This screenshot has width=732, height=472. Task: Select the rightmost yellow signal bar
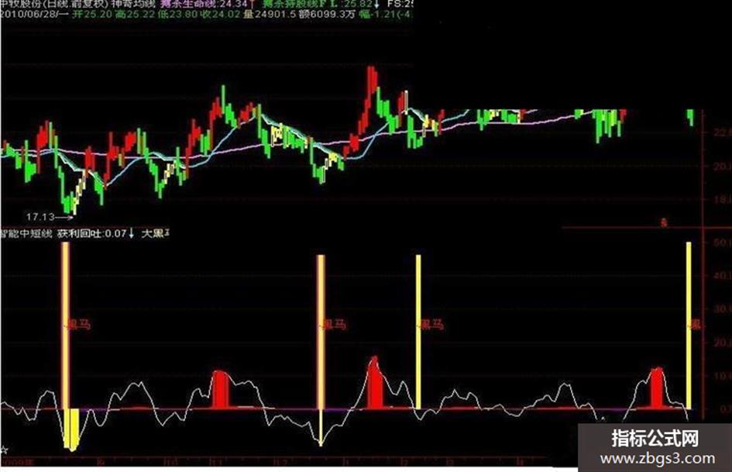tap(689, 325)
